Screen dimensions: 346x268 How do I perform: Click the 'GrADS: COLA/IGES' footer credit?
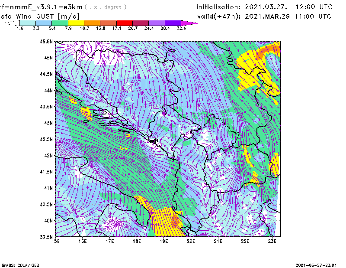tap(20, 265)
